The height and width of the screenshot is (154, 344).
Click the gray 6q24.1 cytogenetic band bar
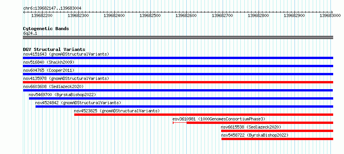[x=178, y=37]
